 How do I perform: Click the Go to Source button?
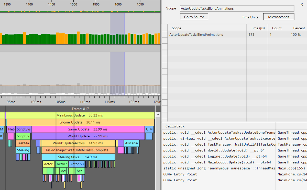194,17
